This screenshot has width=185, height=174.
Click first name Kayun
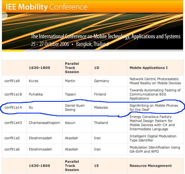pyautogui.click(x=70, y=123)
